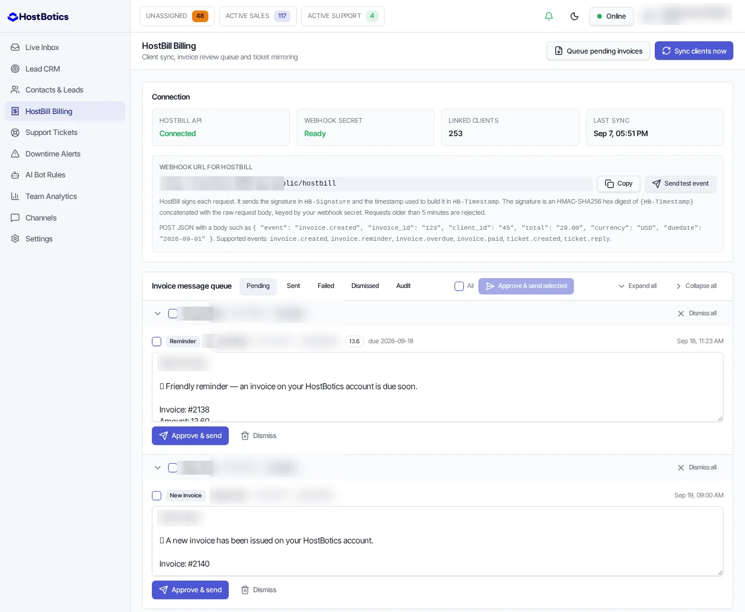745x612 pixels.
Task: Check the Reminder message checkbox
Action: [x=157, y=341]
